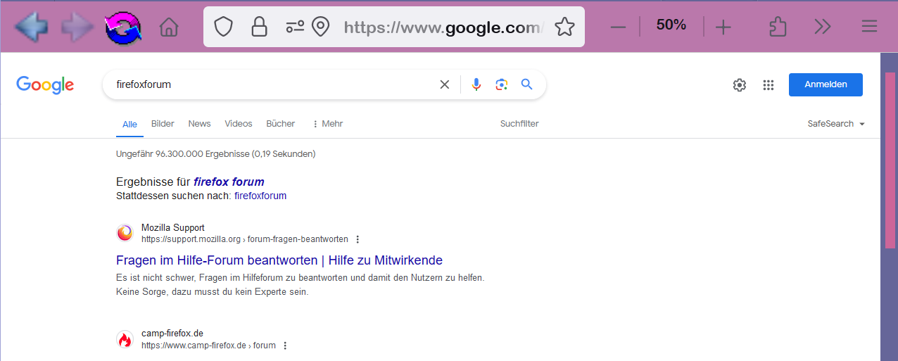898x361 pixels.
Task: Switch to the Bilder tab
Action: (x=163, y=124)
